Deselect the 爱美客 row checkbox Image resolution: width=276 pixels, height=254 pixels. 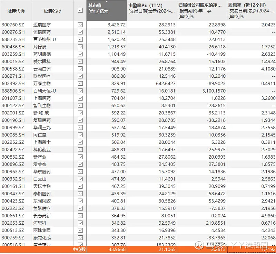[80, 164]
